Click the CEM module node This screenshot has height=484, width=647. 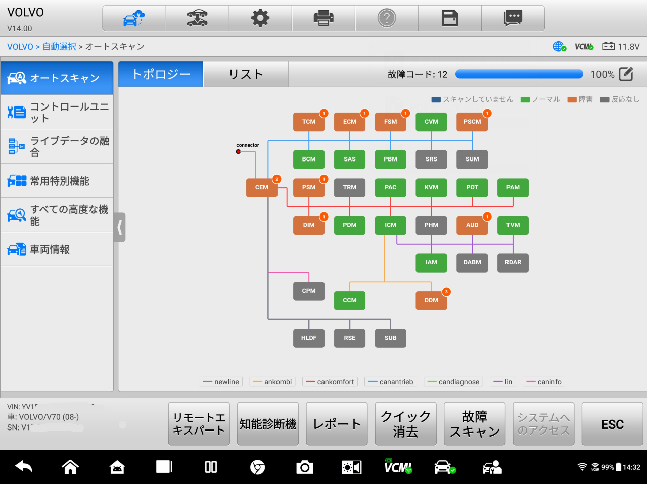pyautogui.click(x=261, y=187)
